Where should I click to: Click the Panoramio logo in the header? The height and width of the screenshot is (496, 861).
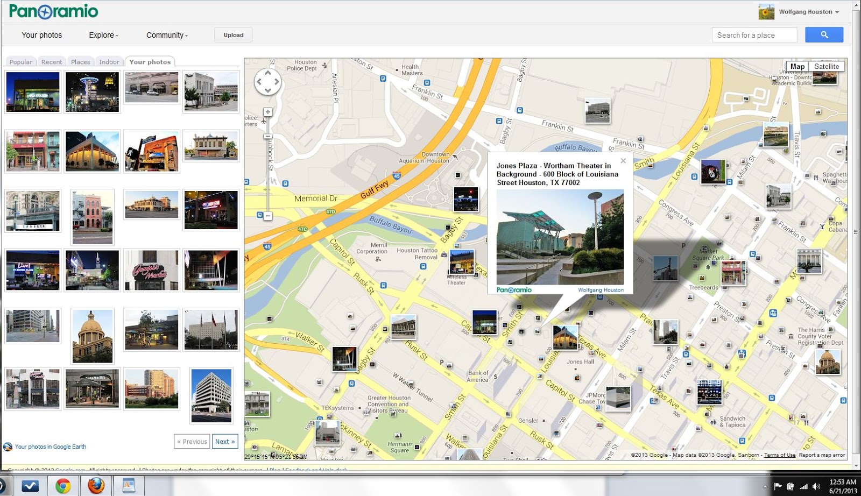(53, 11)
